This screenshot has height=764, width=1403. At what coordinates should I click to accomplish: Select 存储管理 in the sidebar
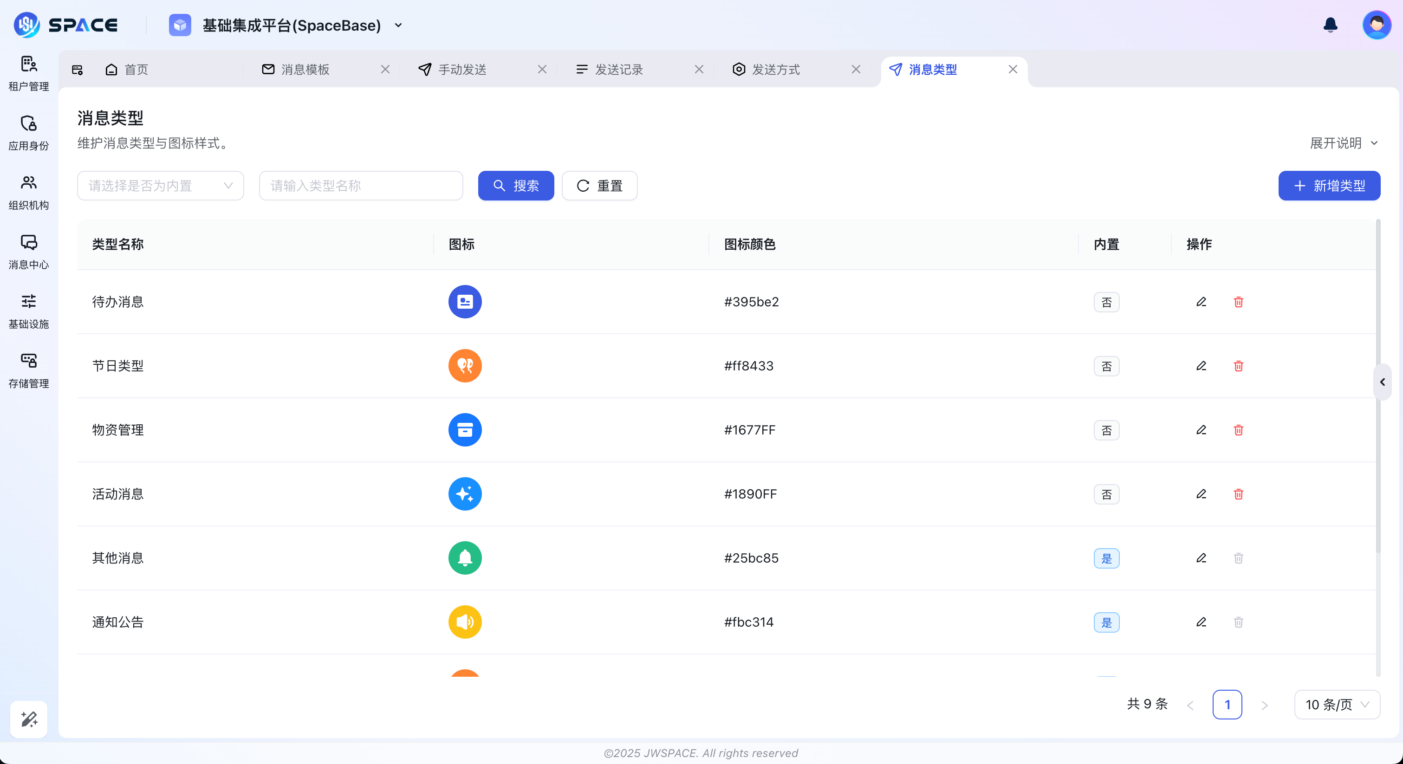click(28, 369)
